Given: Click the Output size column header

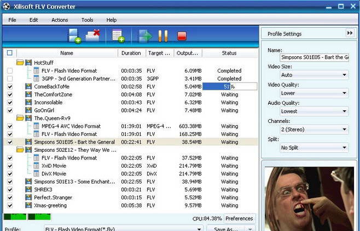Looking at the screenshot, I should coord(187,53).
